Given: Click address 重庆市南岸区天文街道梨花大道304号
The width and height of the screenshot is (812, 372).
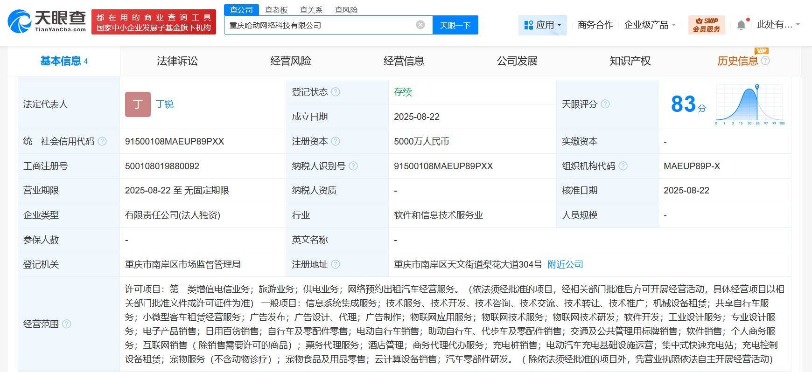Looking at the screenshot, I should click(x=468, y=264).
